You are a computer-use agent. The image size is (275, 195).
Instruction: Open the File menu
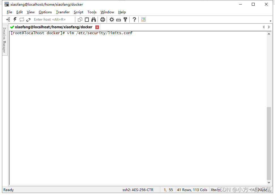[x=9, y=12]
